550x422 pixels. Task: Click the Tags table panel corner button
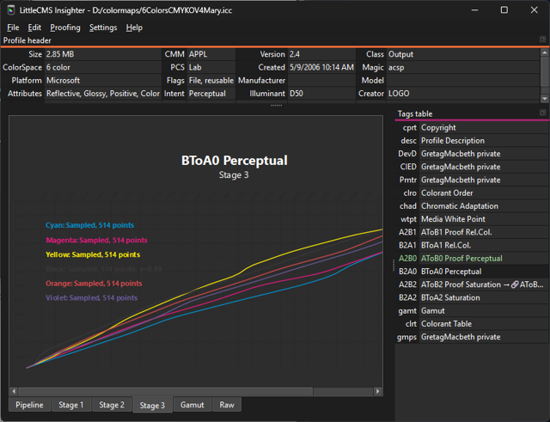543,113
